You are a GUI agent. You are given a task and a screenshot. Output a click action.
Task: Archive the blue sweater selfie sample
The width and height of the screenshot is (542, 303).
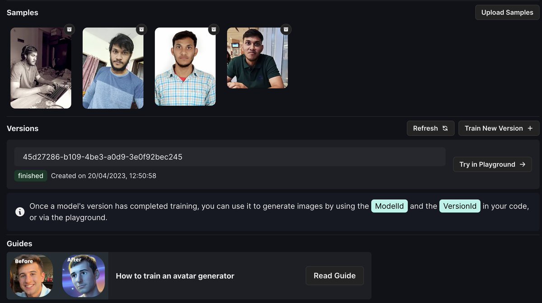pos(141,29)
